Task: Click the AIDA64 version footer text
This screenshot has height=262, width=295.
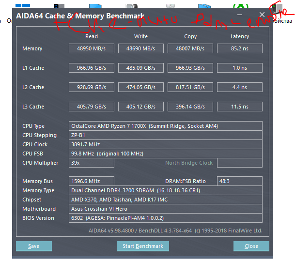Action: pyautogui.click(x=175, y=231)
